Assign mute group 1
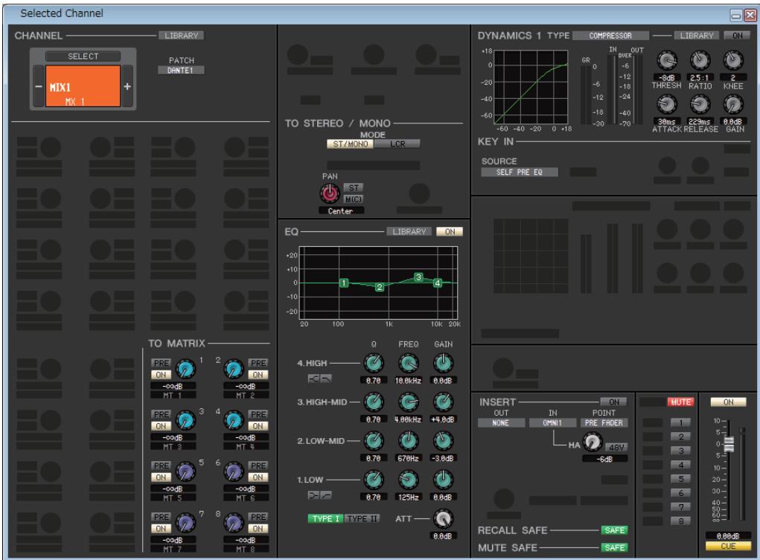 [x=680, y=422]
